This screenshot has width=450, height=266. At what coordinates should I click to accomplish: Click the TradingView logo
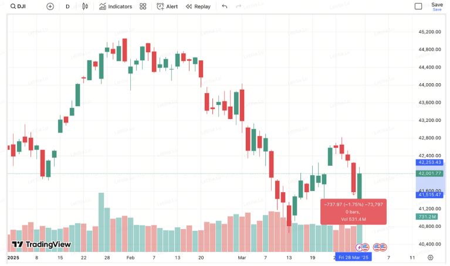point(41,244)
